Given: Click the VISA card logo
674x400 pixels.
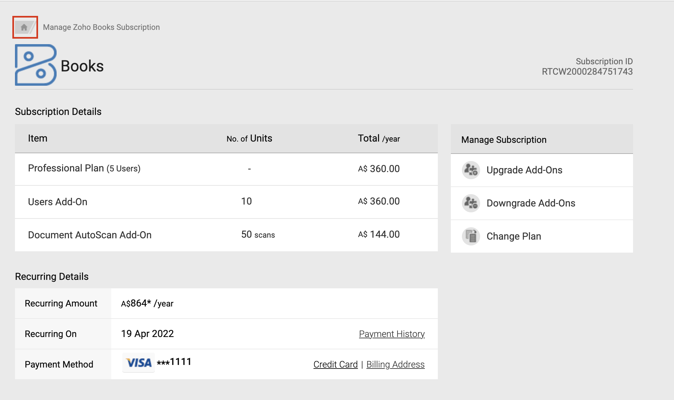Looking at the screenshot, I should point(139,362).
